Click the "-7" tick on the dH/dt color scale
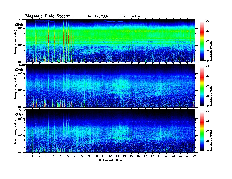 [x=207, y=41]
